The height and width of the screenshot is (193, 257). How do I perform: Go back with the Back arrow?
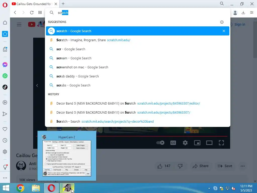coord(15,13)
